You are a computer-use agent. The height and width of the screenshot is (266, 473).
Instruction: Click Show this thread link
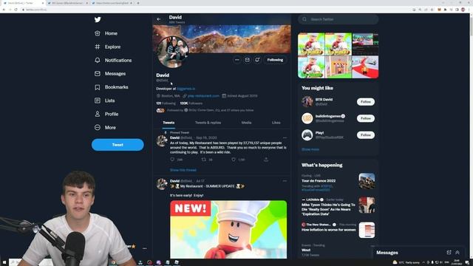pyautogui.click(x=183, y=170)
